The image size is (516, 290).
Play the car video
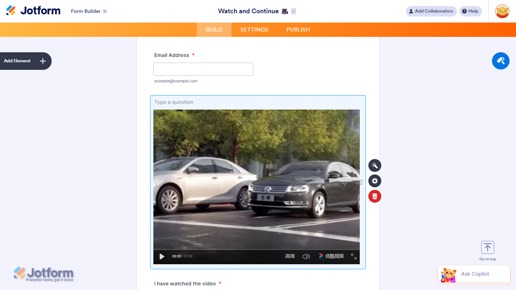tap(162, 256)
